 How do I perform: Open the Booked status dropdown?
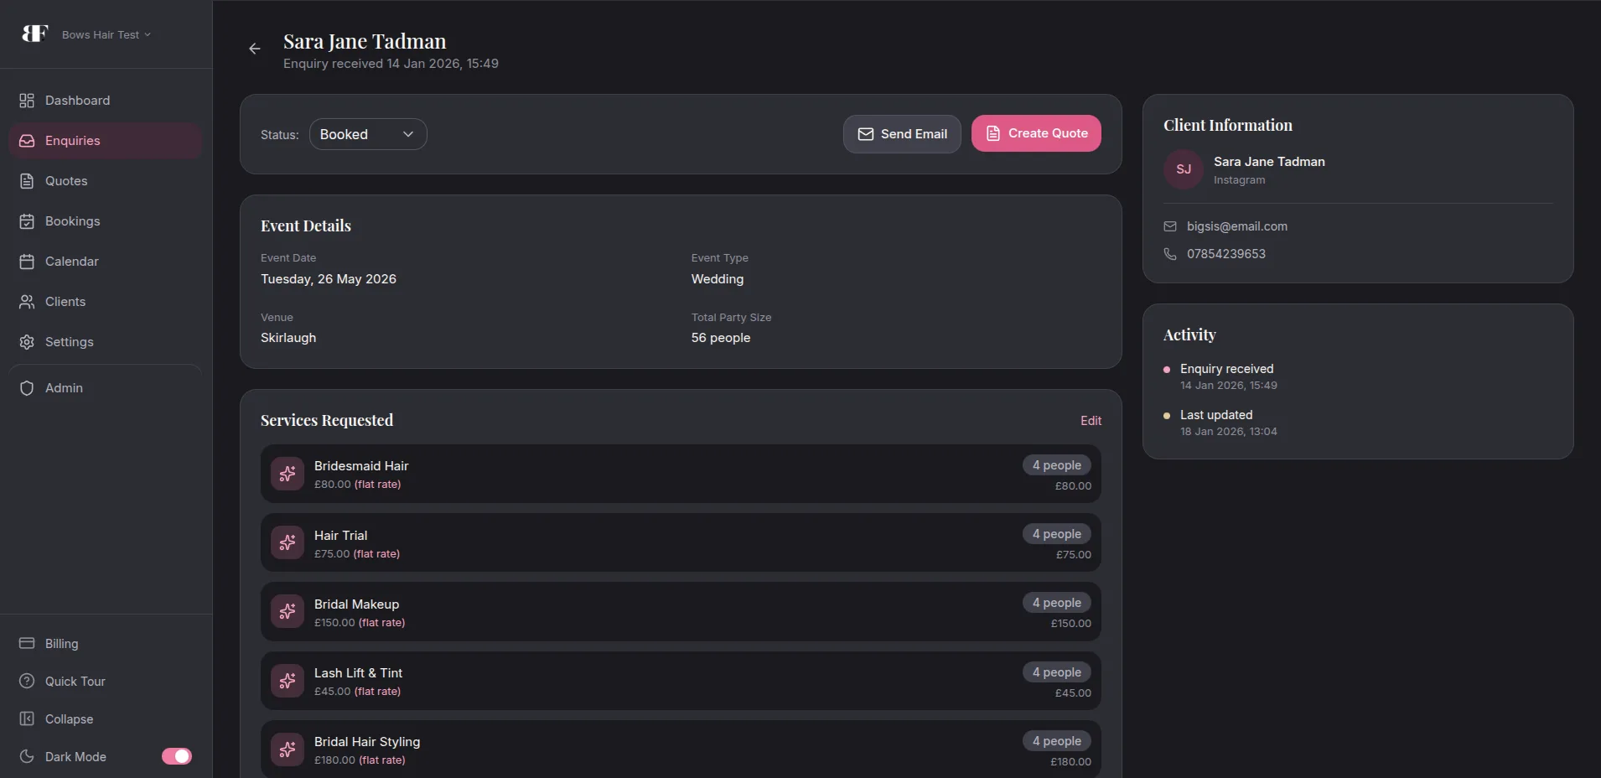(x=368, y=134)
